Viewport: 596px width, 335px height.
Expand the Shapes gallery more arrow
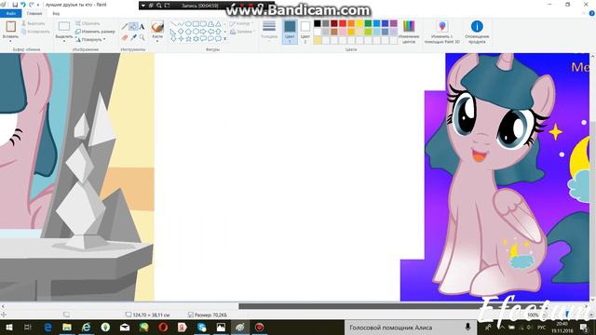click(x=225, y=39)
